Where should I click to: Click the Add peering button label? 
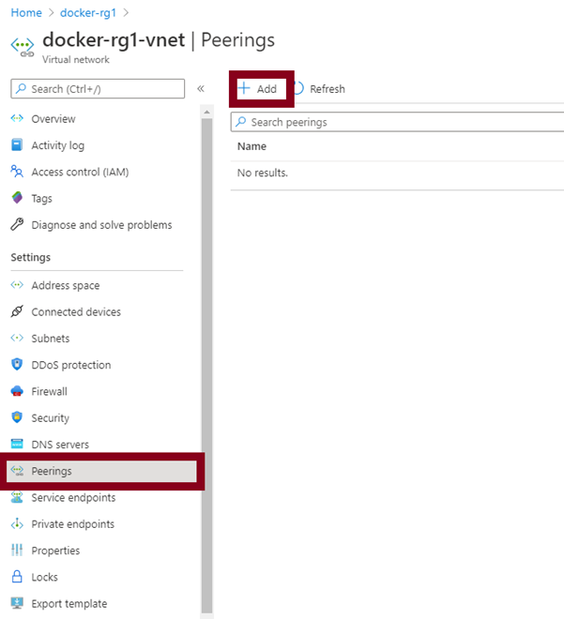[267, 89]
